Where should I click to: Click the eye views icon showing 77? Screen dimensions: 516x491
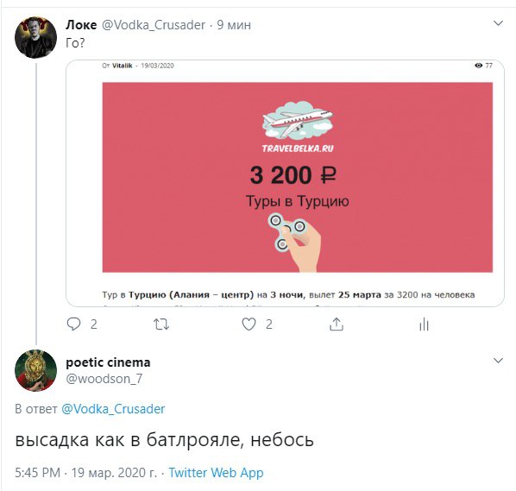pos(479,66)
